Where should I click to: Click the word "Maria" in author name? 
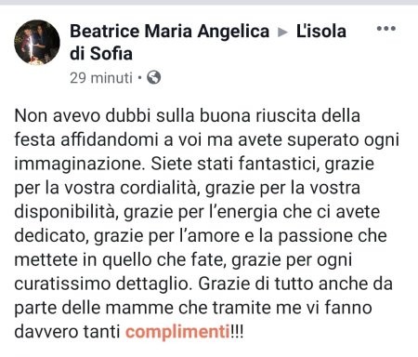click(168, 32)
